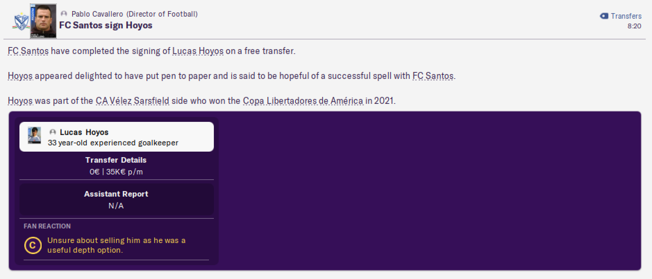Click the fan reaction C grade icon

click(x=33, y=245)
